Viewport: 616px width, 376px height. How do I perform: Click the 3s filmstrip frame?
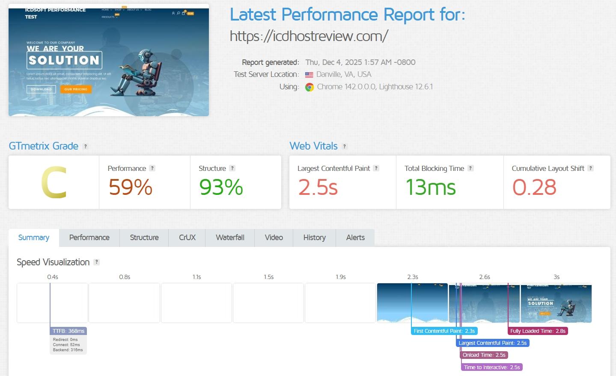coord(556,303)
